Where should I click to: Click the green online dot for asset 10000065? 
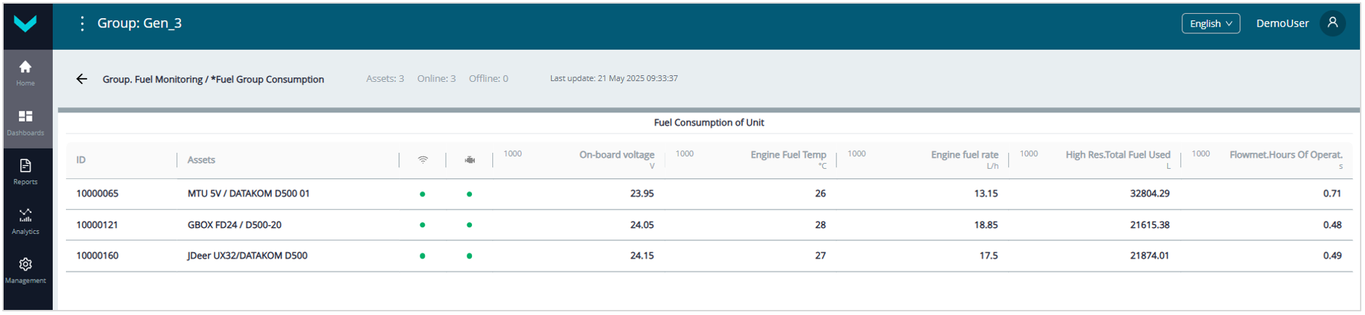423,194
